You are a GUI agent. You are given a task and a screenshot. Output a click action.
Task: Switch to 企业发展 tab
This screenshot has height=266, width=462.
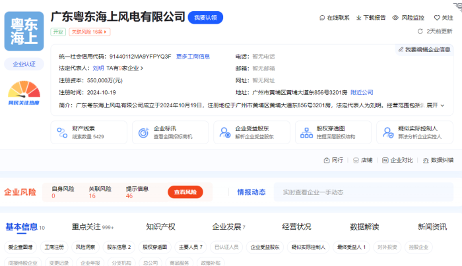point(228,227)
